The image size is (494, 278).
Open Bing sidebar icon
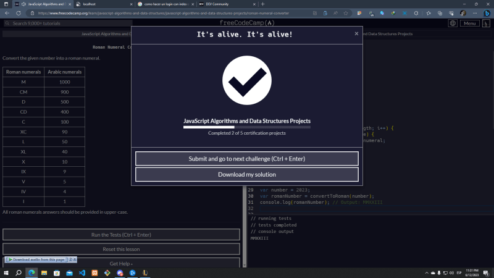coord(487,13)
